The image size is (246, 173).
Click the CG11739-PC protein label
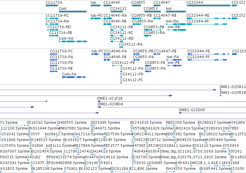(61, 51)
